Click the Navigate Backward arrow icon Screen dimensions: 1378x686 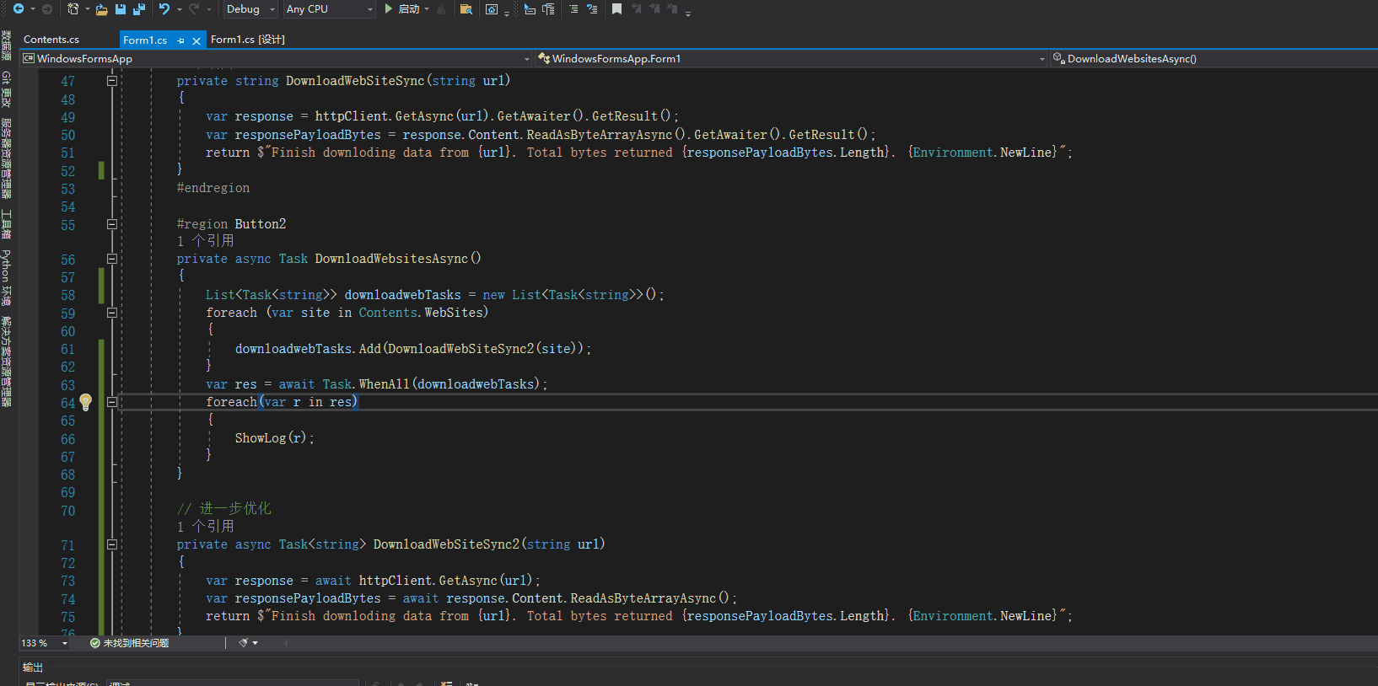tap(19, 9)
